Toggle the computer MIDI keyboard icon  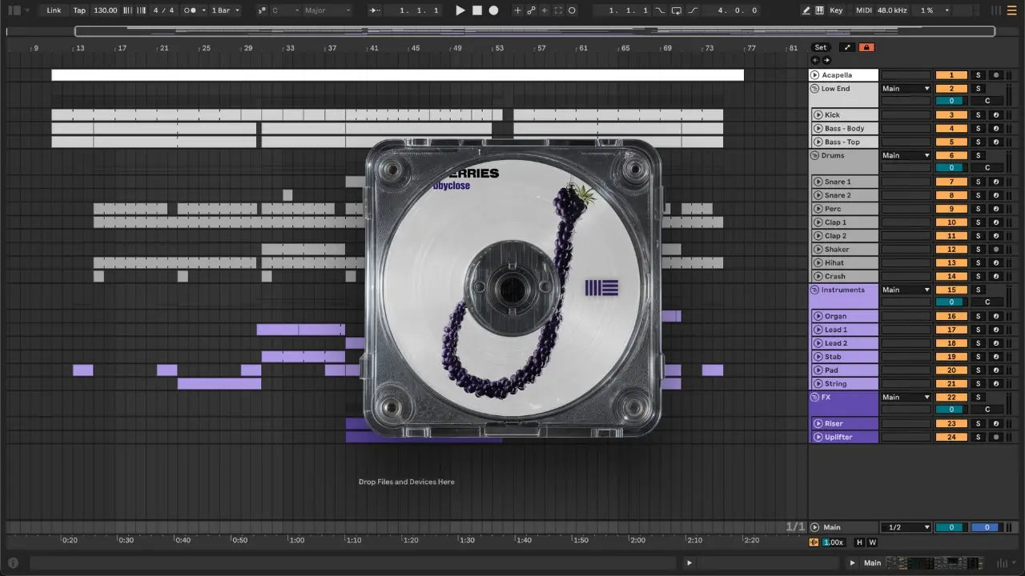point(820,10)
